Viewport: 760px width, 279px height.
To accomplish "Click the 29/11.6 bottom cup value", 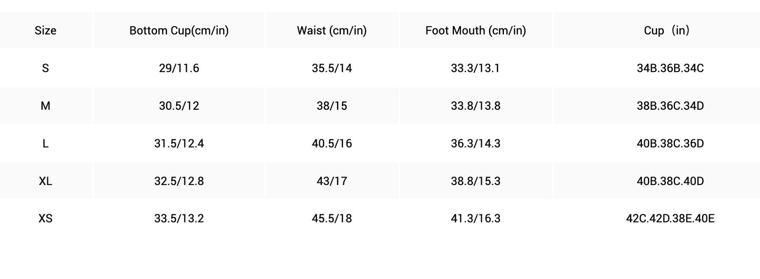I will click(179, 68).
